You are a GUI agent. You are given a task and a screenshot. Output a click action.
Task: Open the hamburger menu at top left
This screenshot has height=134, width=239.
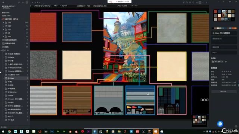[x=3, y=3]
